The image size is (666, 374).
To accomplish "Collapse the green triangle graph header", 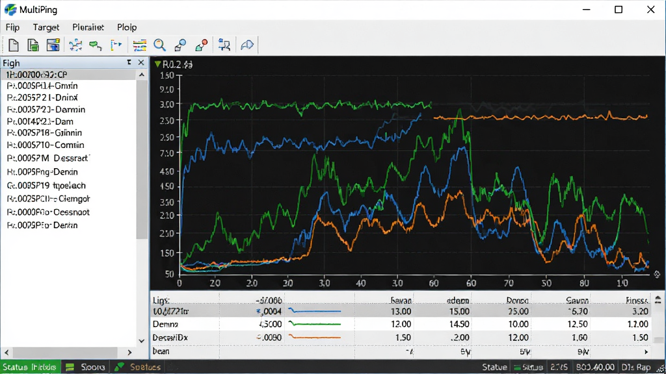I will (x=157, y=64).
